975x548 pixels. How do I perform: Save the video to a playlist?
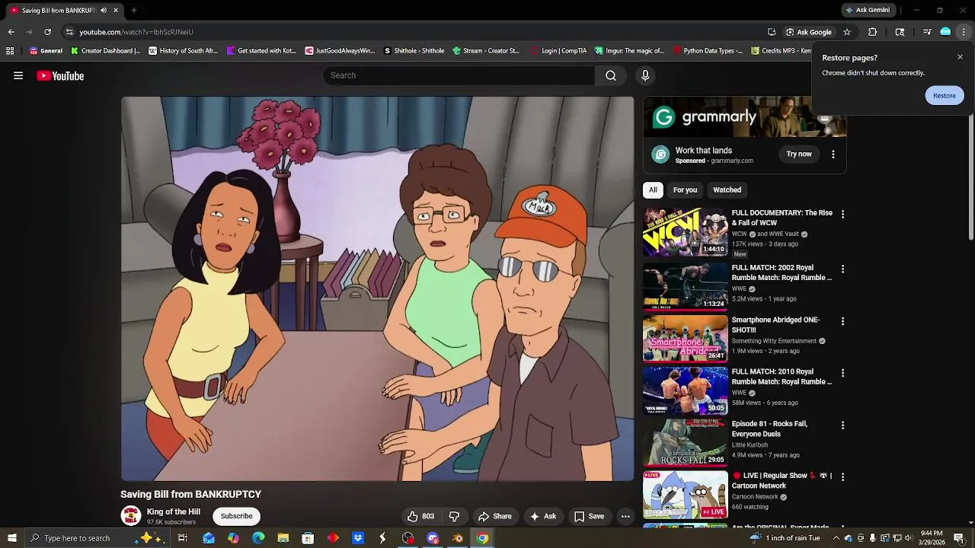(x=589, y=516)
